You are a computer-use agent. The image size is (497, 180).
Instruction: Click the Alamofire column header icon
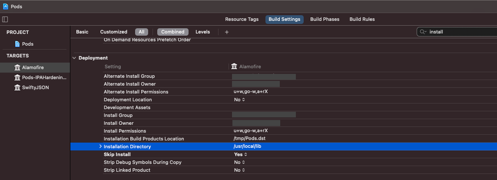(234, 67)
